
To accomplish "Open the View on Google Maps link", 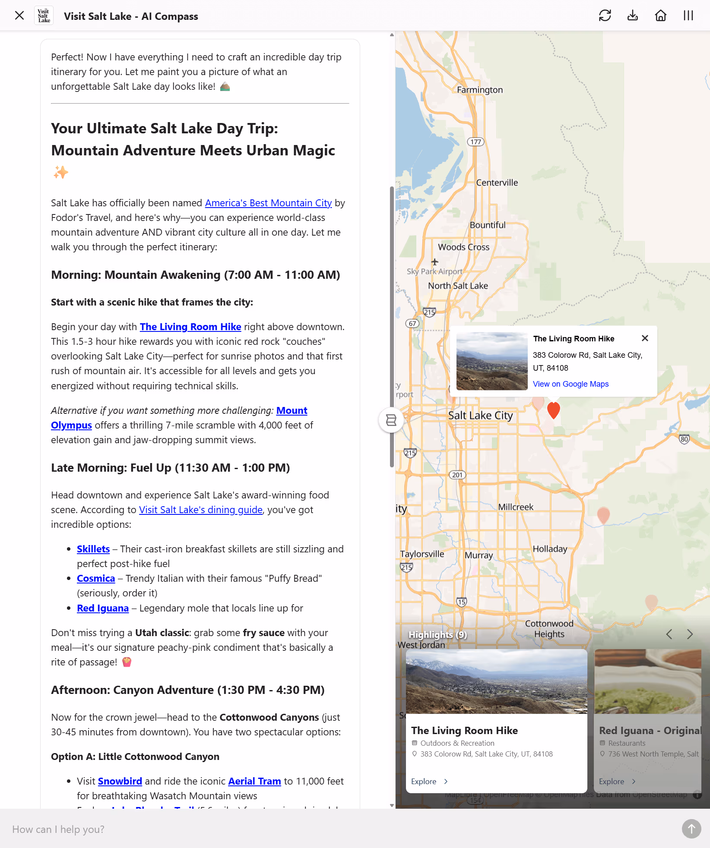I will (x=571, y=384).
